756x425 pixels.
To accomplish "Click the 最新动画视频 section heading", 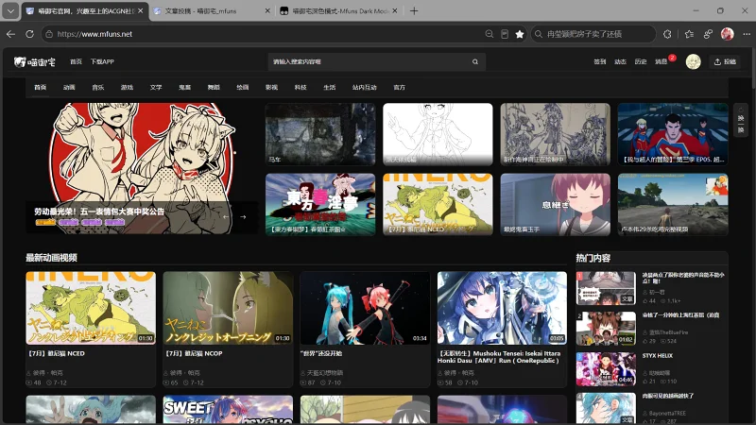I will pos(52,258).
